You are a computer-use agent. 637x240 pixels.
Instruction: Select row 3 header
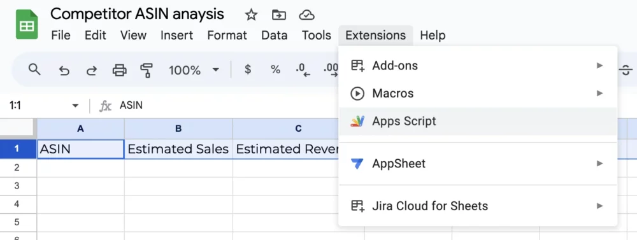coord(17,186)
